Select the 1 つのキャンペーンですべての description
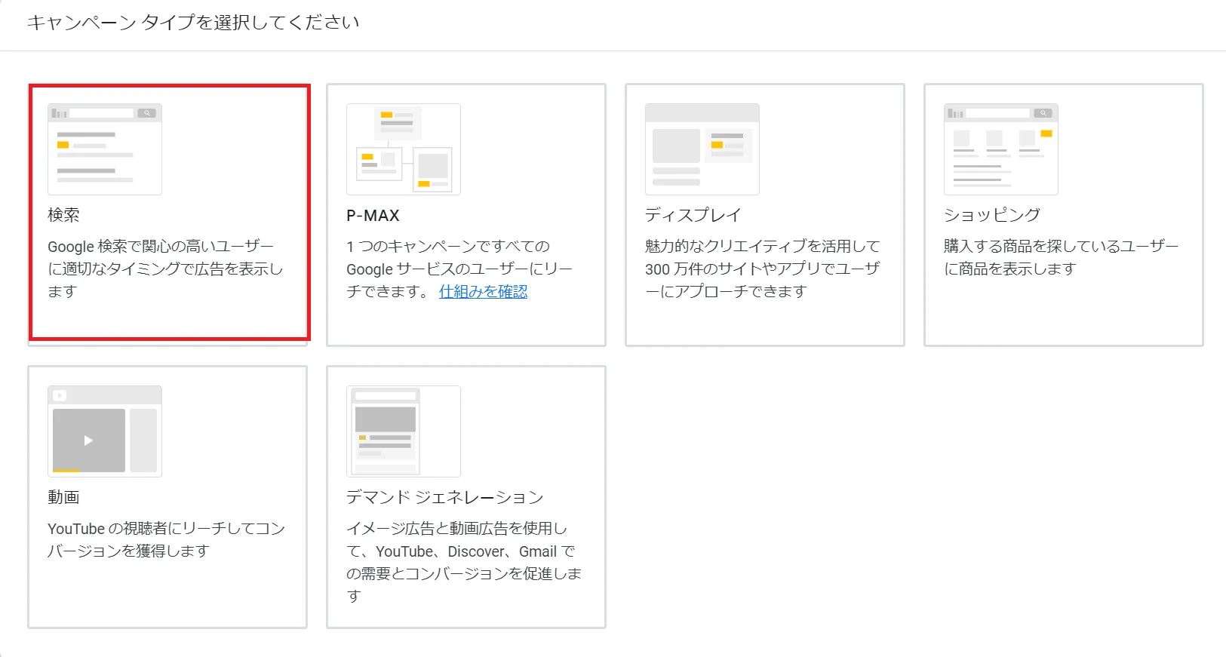Viewport: 1226px width, 657px height. click(459, 269)
